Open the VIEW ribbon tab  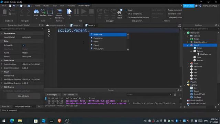pyautogui.click(x=62, y=6)
